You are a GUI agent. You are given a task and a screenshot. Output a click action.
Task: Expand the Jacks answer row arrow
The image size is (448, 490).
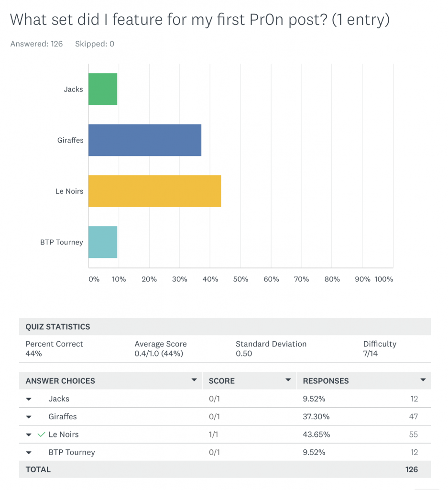pyautogui.click(x=29, y=399)
